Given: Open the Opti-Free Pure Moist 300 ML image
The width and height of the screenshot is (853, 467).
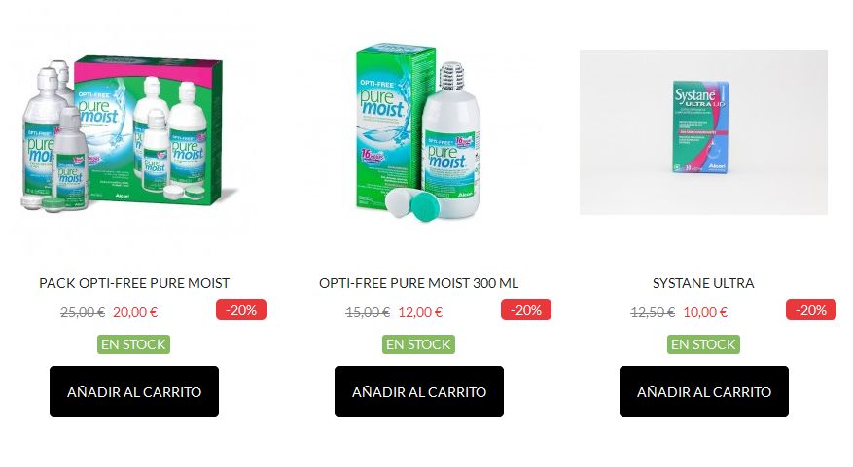Looking at the screenshot, I should (419, 132).
